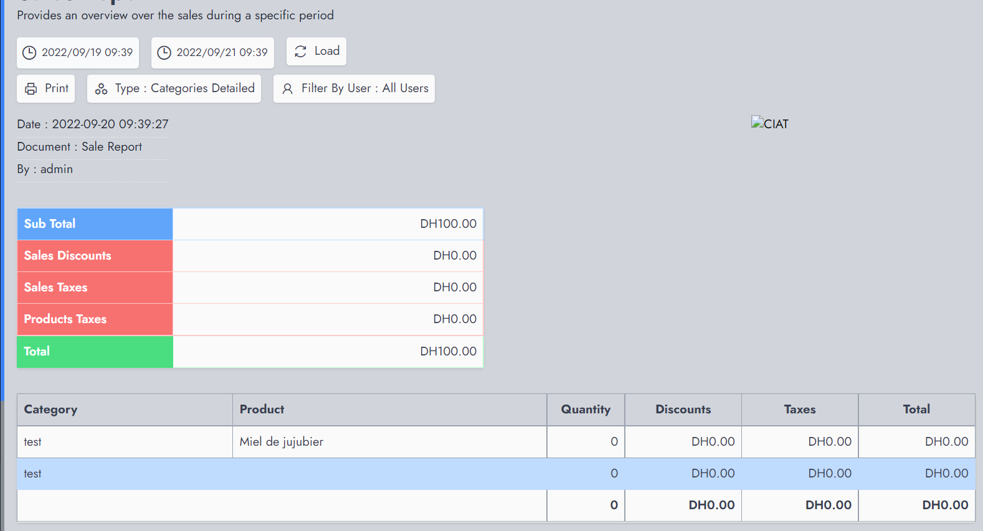Click the clock icon beside 2022/09/21 09:39
983x531 pixels.
164,53
